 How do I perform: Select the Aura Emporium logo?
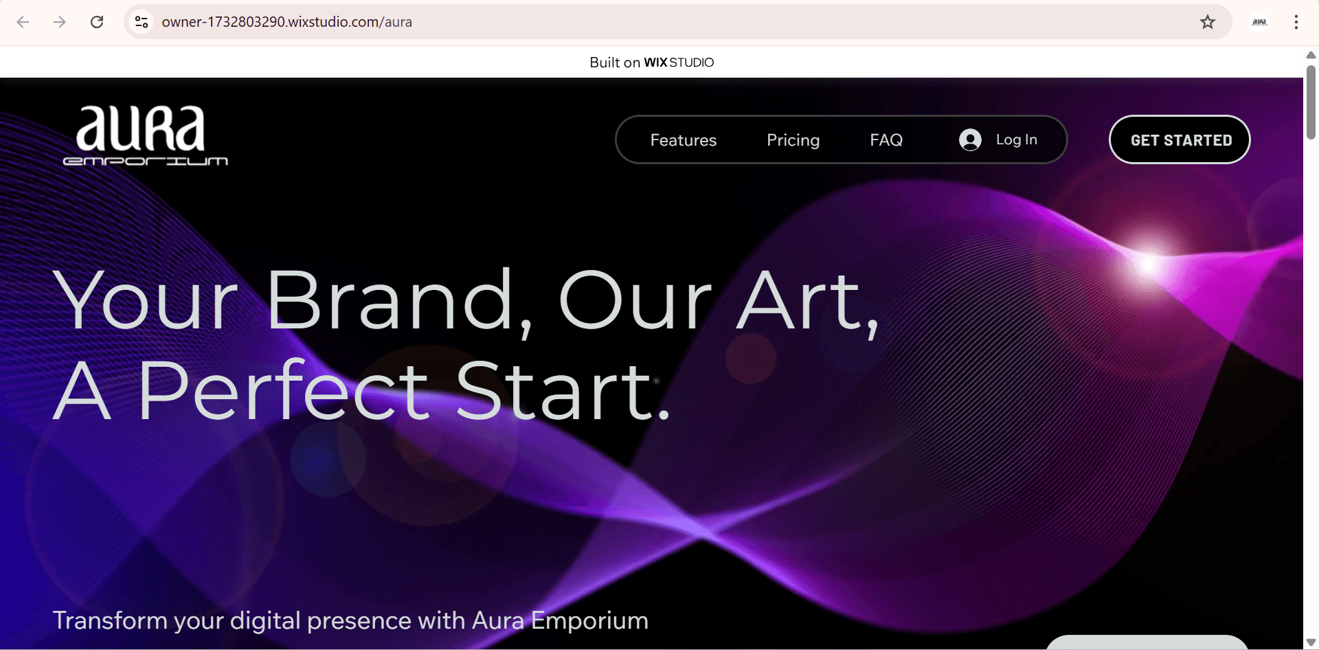click(x=146, y=135)
